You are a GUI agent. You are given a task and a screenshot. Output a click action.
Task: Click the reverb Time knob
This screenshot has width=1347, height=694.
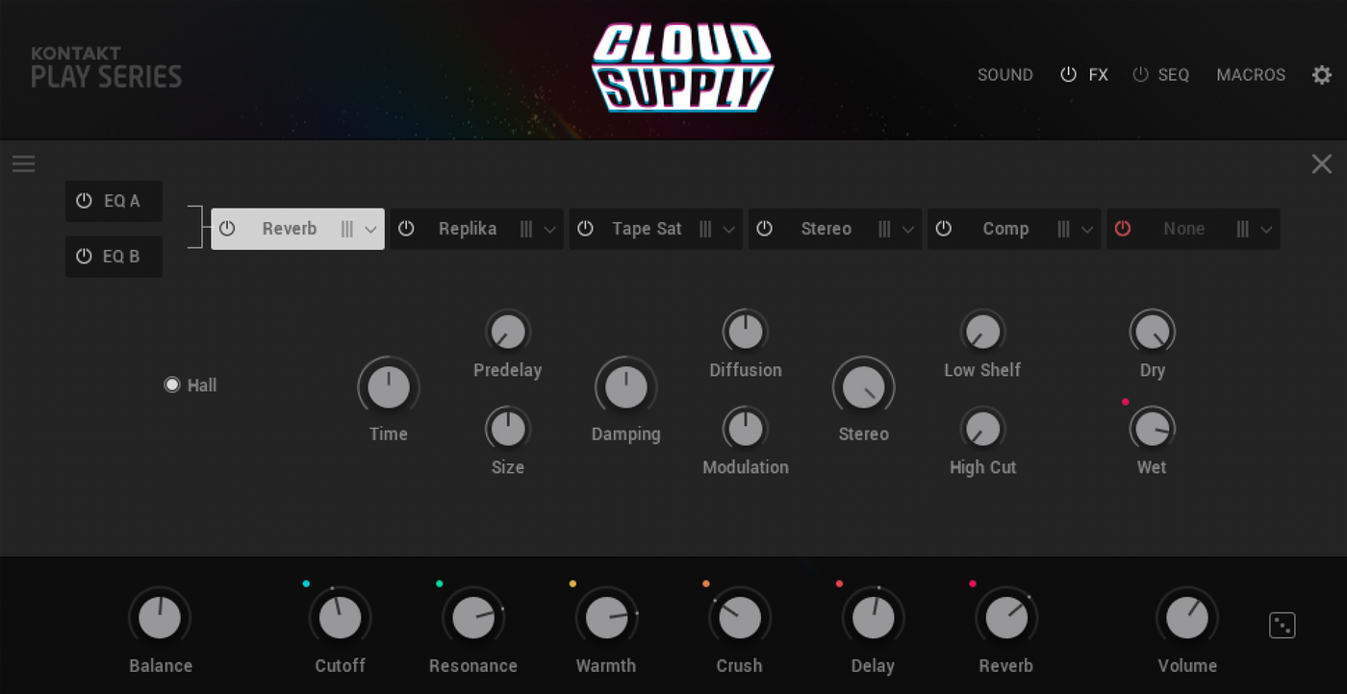point(389,387)
